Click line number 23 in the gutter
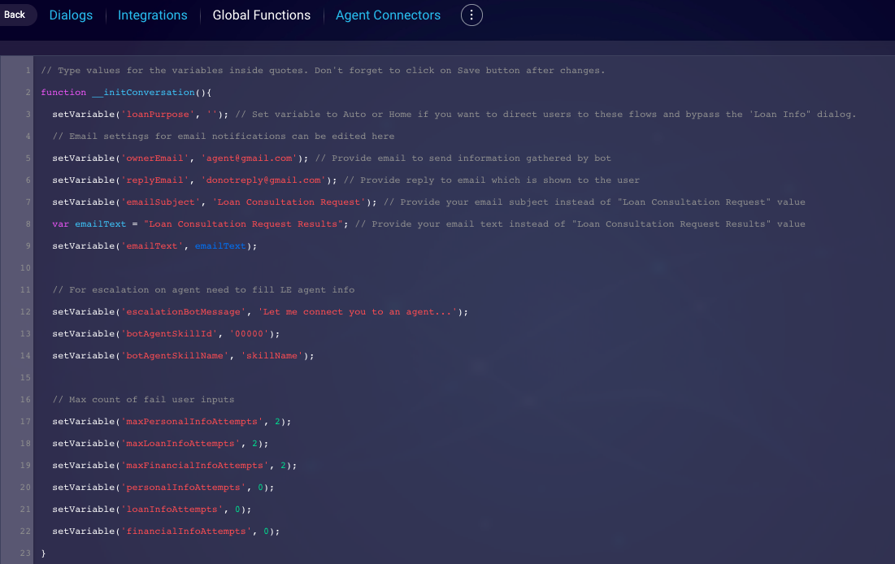The width and height of the screenshot is (895, 564). pyautogui.click(x=25, y=553)
